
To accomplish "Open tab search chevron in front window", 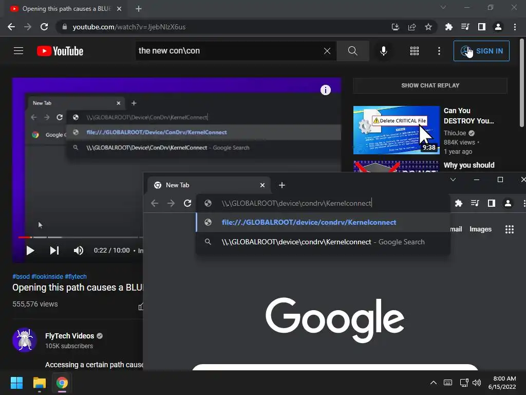I will [x=453, y=179].
